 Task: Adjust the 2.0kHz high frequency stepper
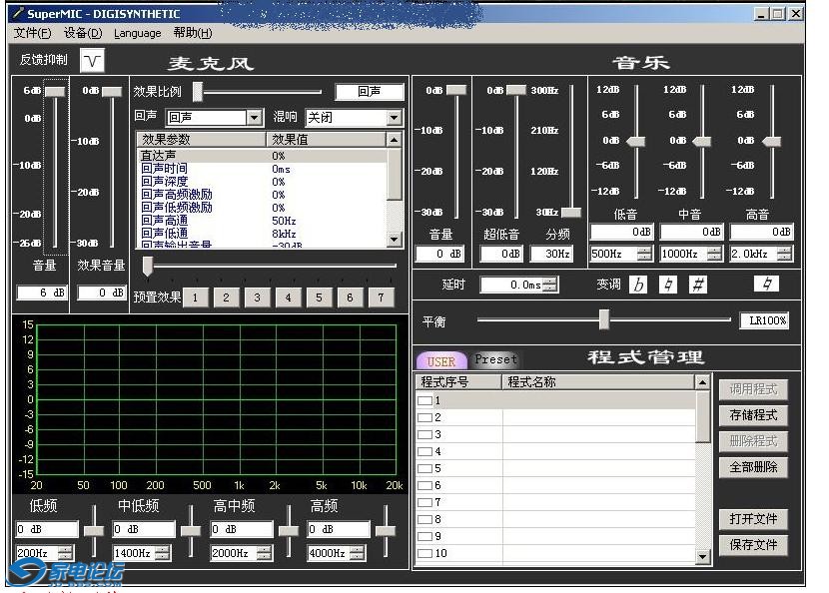point(785,254)
